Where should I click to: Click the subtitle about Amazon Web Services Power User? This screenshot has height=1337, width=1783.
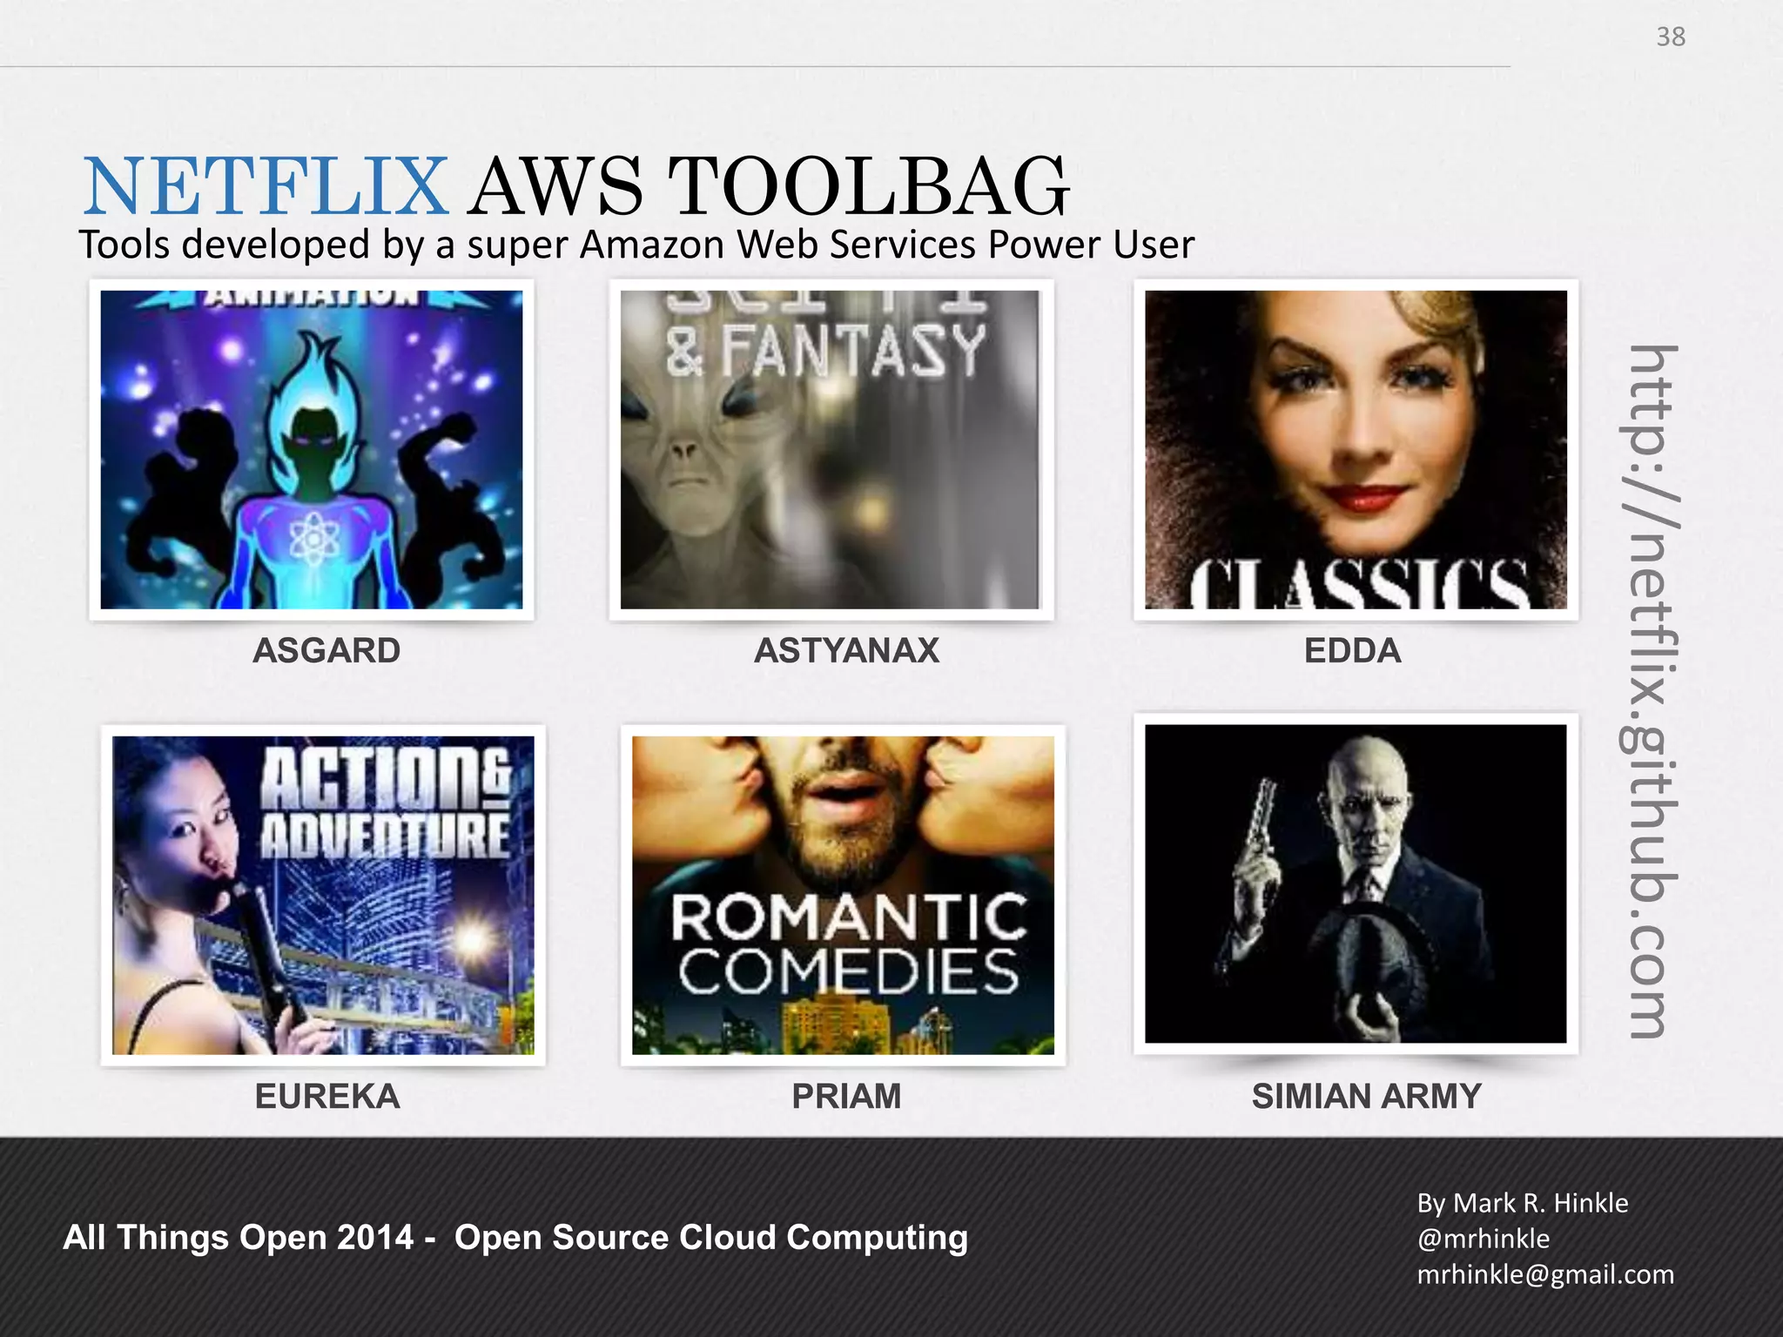coord(636,245)
